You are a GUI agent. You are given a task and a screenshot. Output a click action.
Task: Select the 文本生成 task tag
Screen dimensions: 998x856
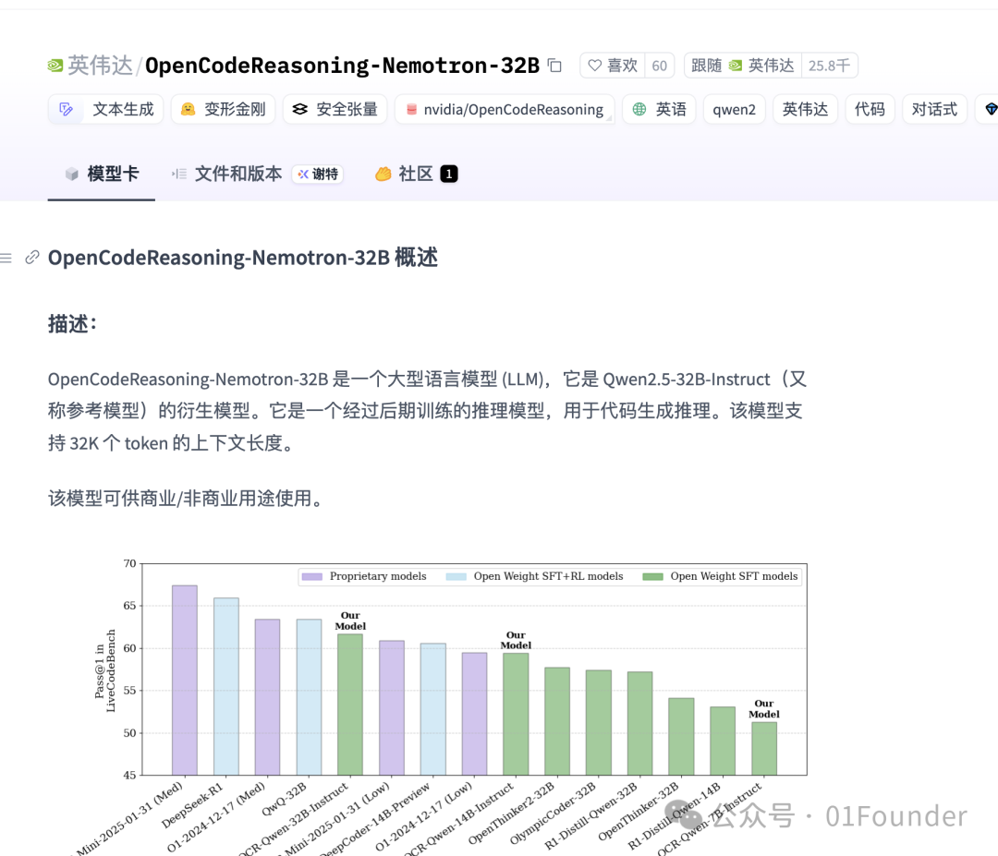[105, 109]
